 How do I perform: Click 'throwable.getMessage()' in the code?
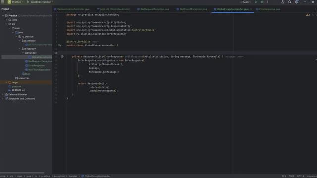[x=104, y=72]
